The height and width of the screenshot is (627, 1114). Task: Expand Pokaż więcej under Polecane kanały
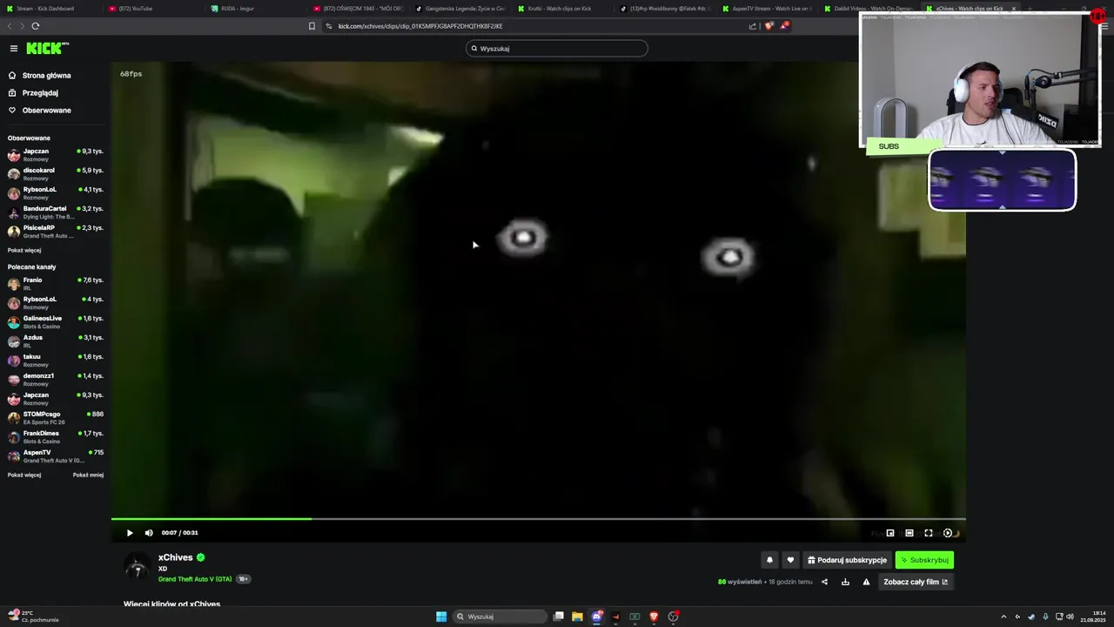coord(24,475)
